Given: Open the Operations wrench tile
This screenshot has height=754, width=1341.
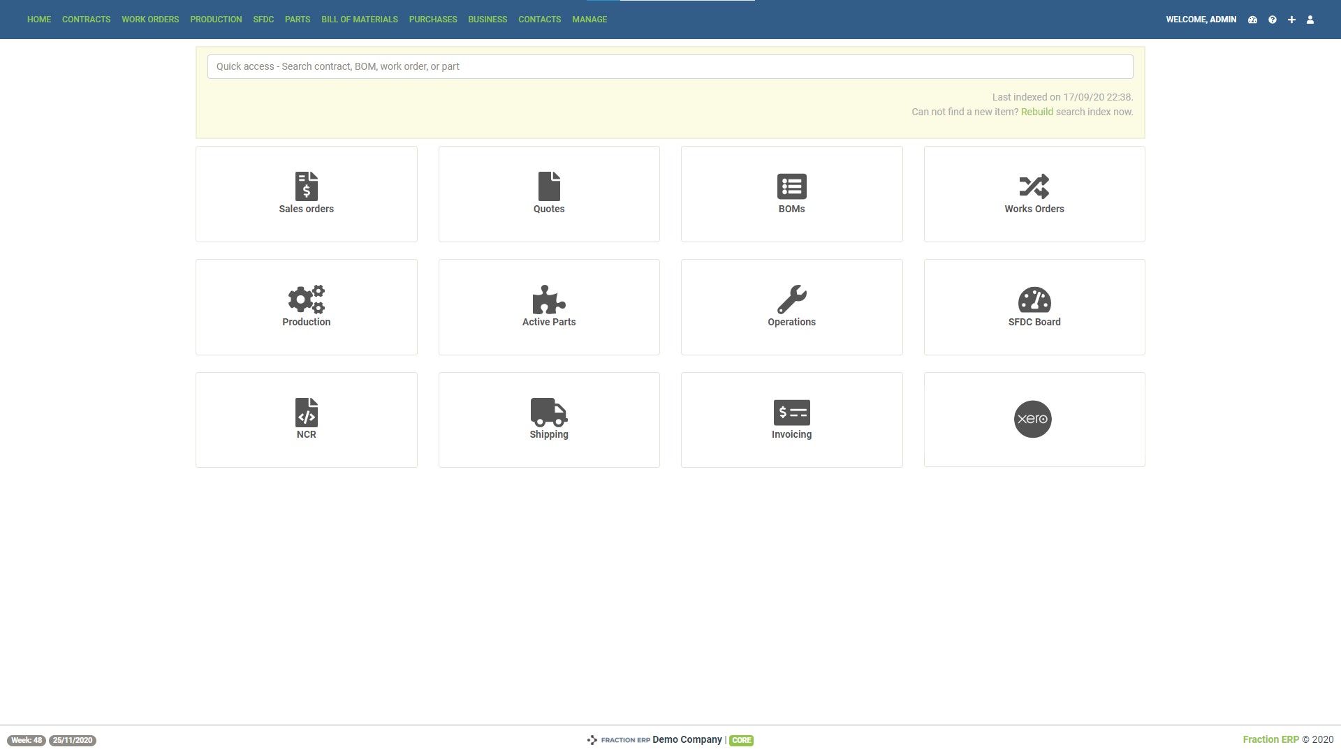Looking at the screenshot, I should (791, 306).
